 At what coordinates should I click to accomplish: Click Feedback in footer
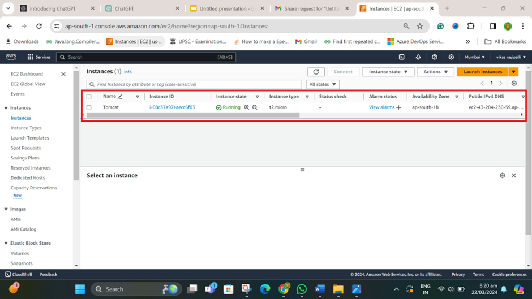(49, 274)
